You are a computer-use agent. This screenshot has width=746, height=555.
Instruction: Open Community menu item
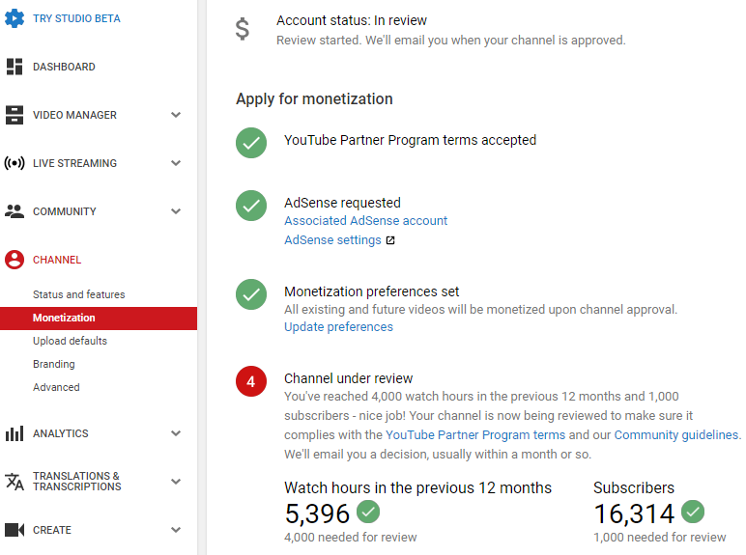(64, 211)
